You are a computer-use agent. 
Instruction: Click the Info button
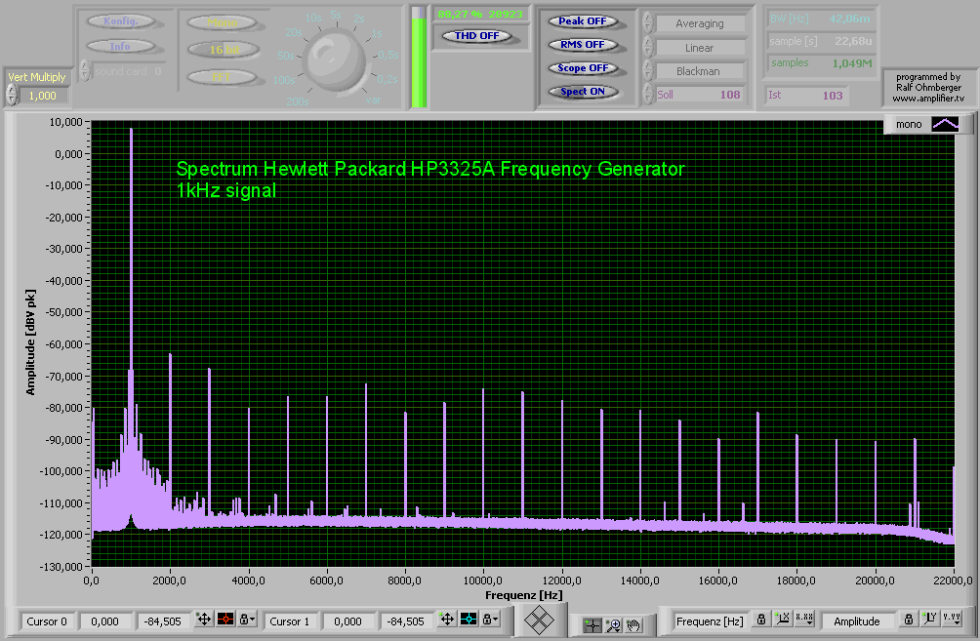point(119,46)
